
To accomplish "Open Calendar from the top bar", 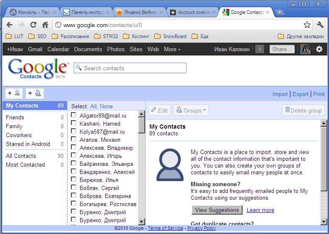I will pos(58,49).
